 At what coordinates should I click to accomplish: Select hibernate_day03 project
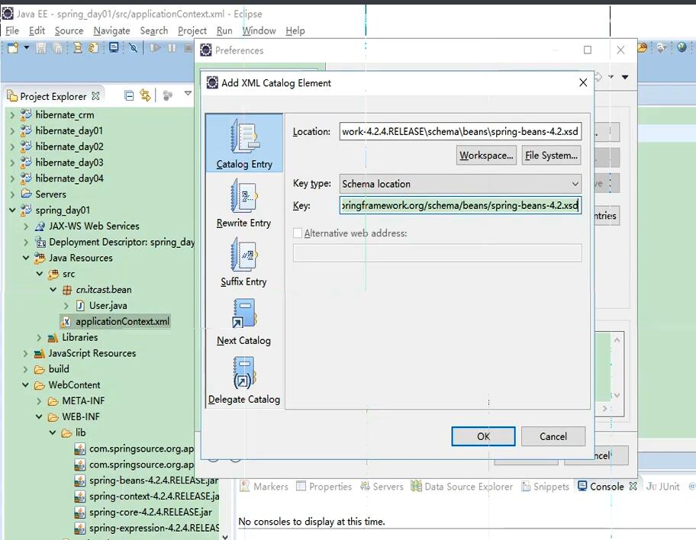[x=62, y=162]
